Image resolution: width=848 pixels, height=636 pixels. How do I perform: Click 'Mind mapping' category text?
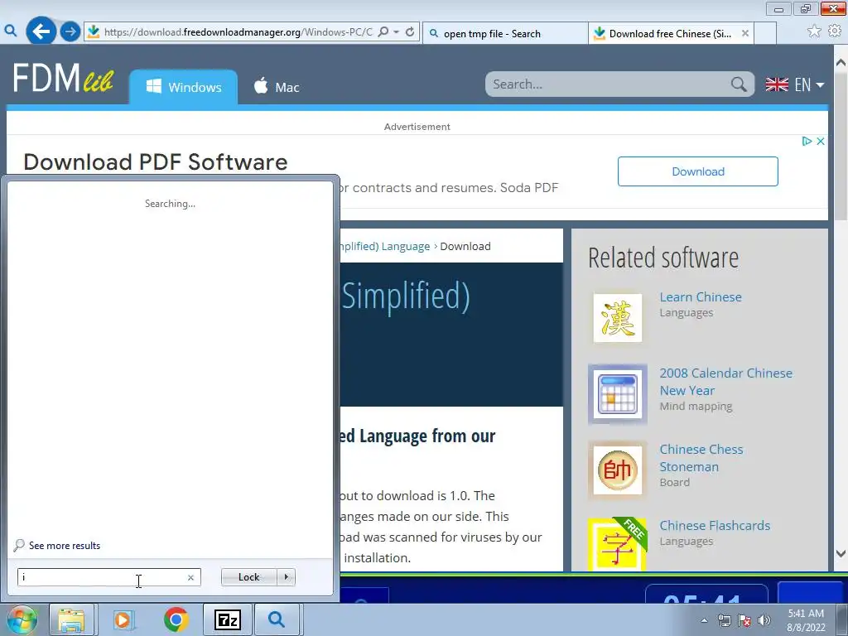[x=696, y=407]
